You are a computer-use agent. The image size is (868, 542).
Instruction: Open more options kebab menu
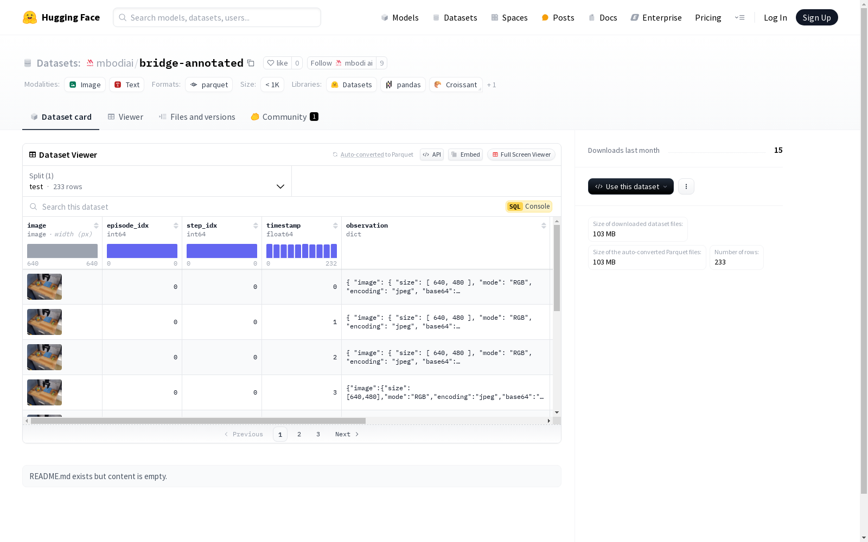[686, 186]
